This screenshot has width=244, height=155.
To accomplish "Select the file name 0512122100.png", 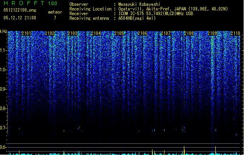I will coord(20,10).
